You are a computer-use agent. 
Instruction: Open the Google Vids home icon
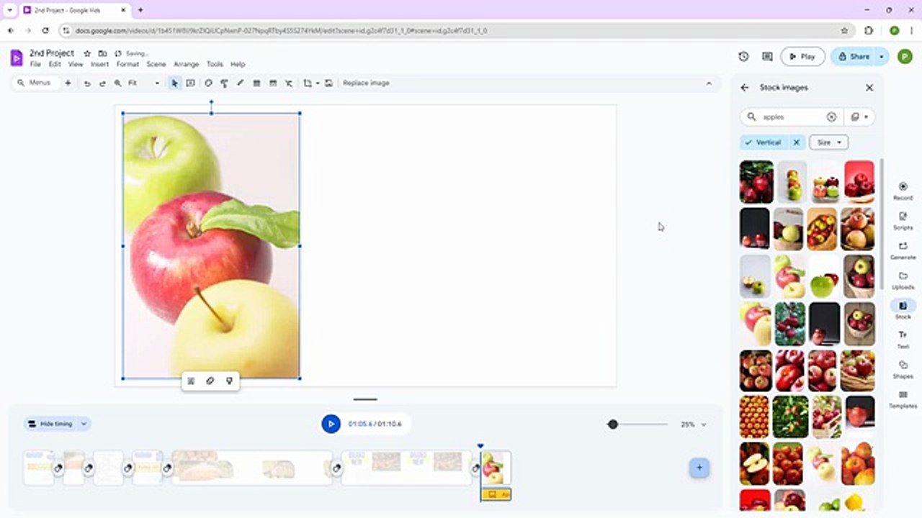(x=16, y=58)
